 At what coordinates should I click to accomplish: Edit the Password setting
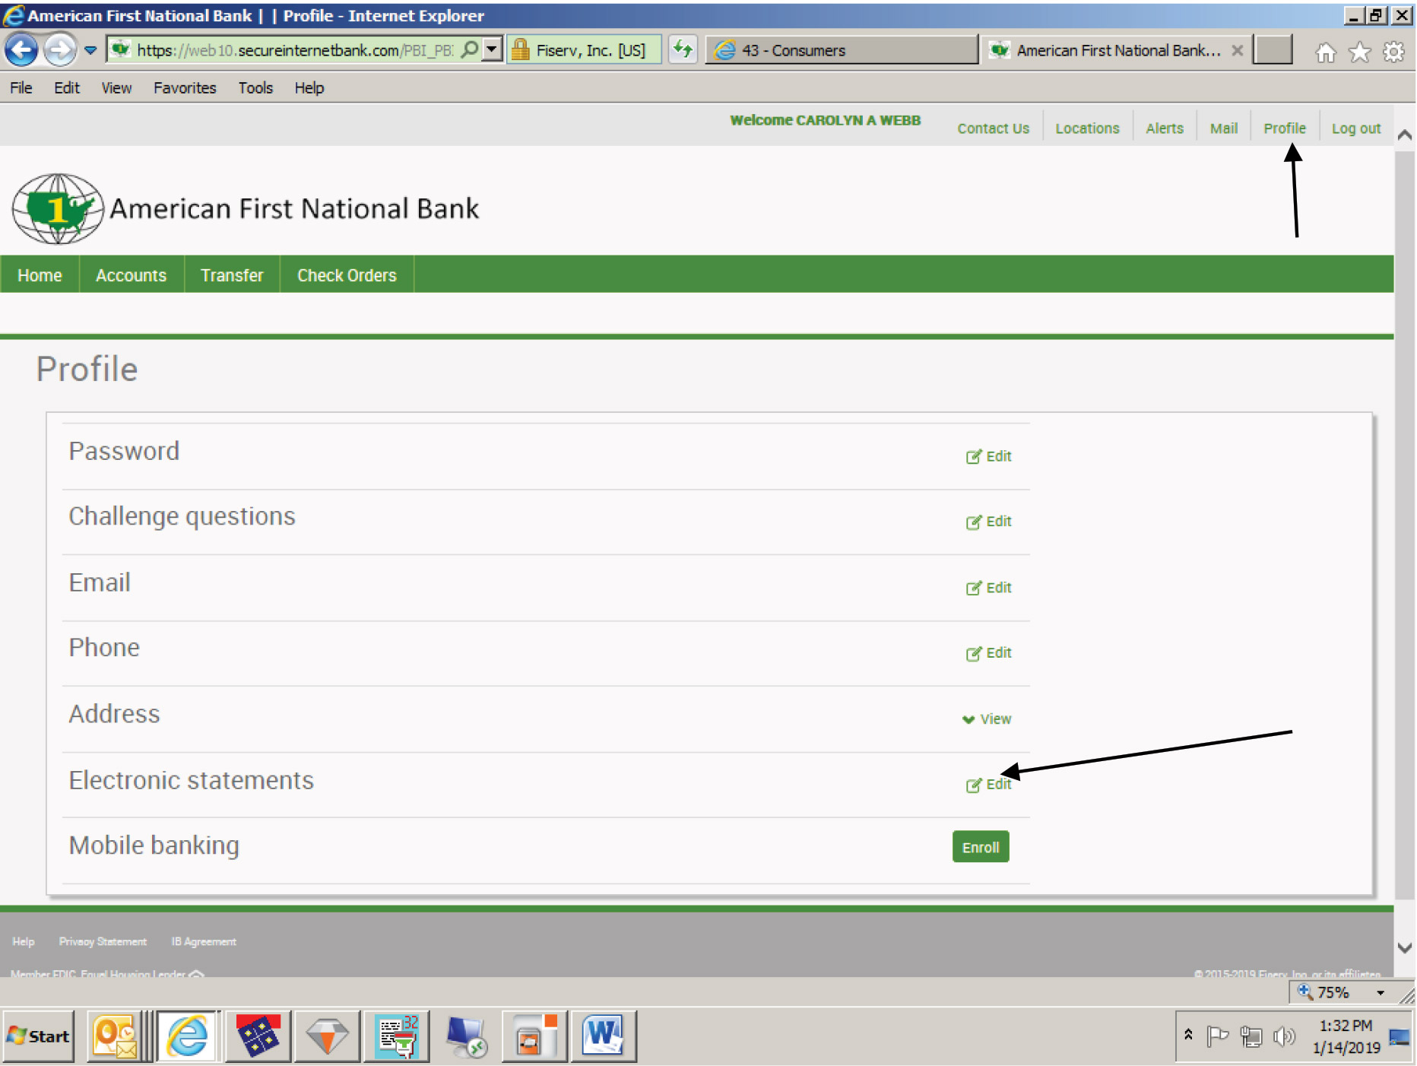(x=989, y=456)
